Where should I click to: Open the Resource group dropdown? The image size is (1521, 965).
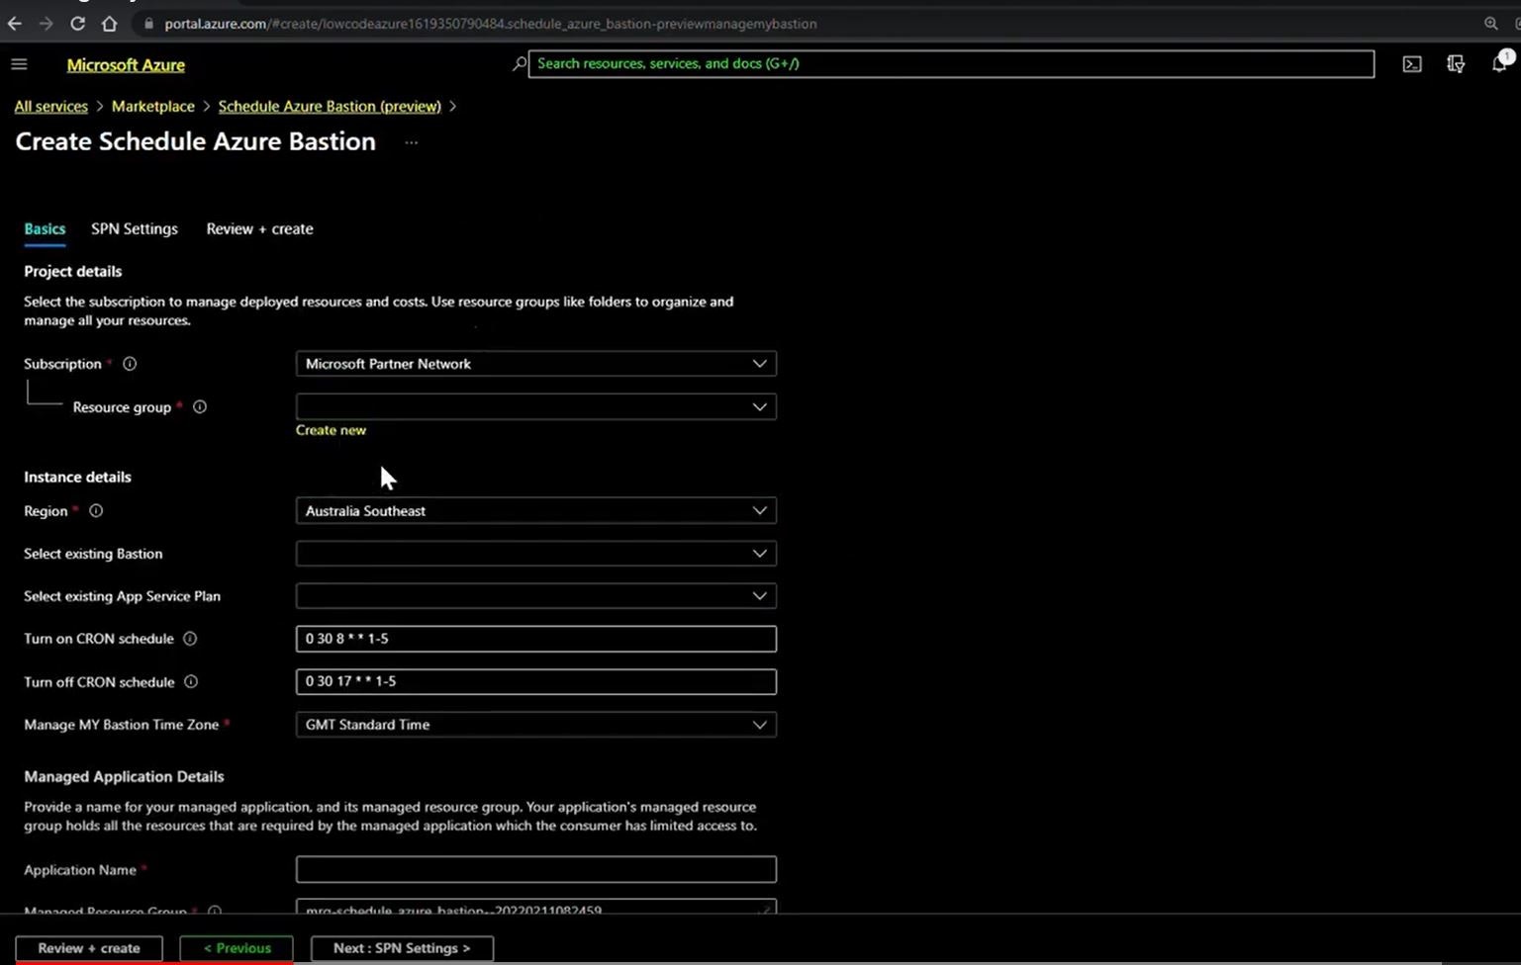click(535, 406)
